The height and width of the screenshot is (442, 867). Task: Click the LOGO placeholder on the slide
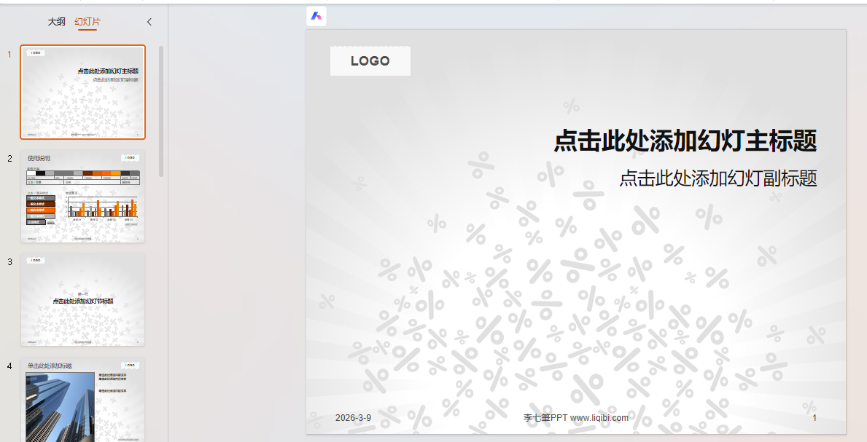coord(370,60)
